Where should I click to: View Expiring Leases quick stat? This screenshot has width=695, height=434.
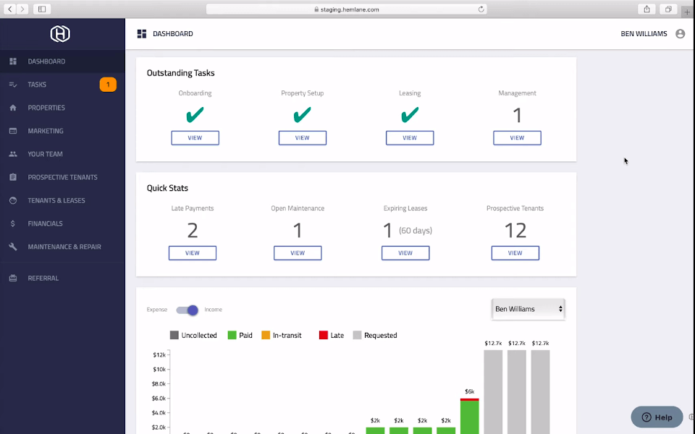click(x=405, y=253)
